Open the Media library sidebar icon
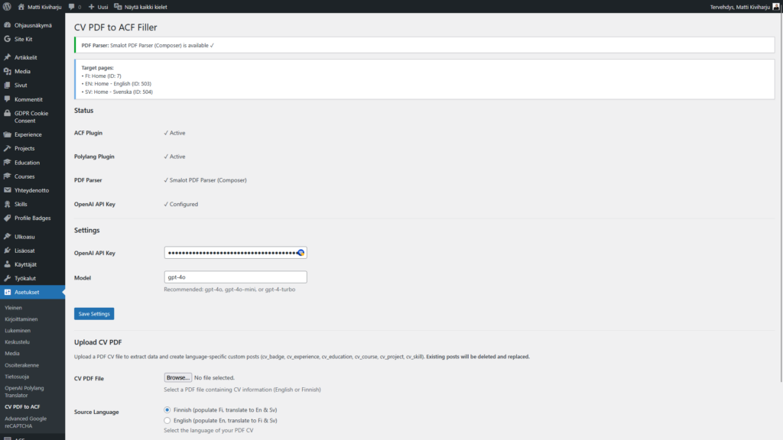This screenshot has height=440, width=783. coord(7,71)
